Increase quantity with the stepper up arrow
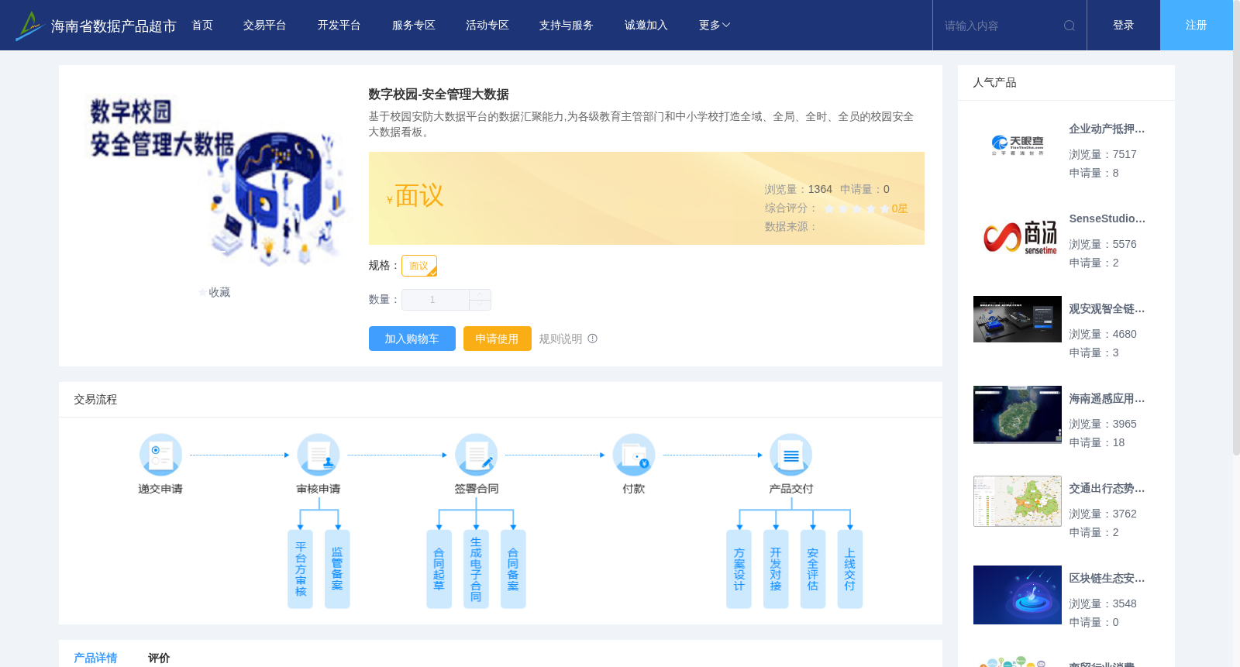This screenshot has width=1240, height=667. (x=480, y=294)
